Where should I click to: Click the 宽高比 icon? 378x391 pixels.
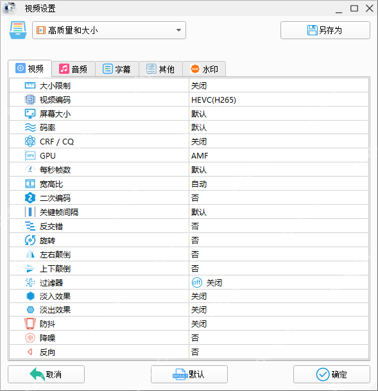point(30,184)
